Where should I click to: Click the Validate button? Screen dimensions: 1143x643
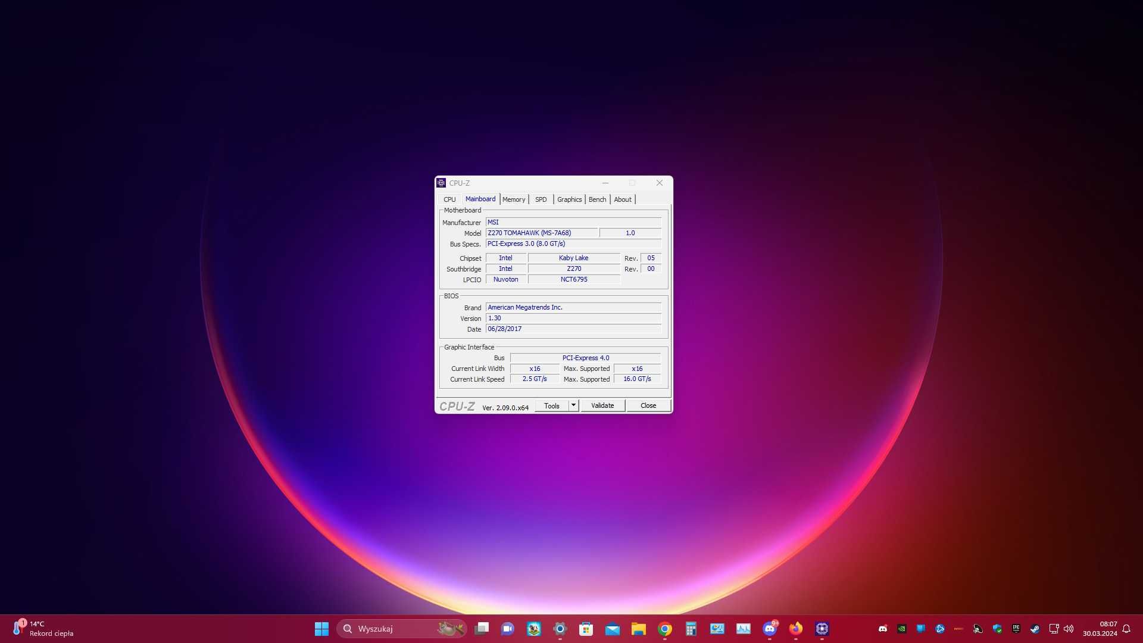(602, 405)
